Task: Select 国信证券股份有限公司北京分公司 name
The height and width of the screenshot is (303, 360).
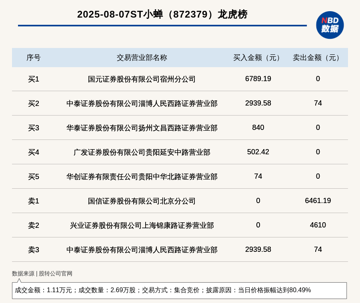Action: pos(142,201)
